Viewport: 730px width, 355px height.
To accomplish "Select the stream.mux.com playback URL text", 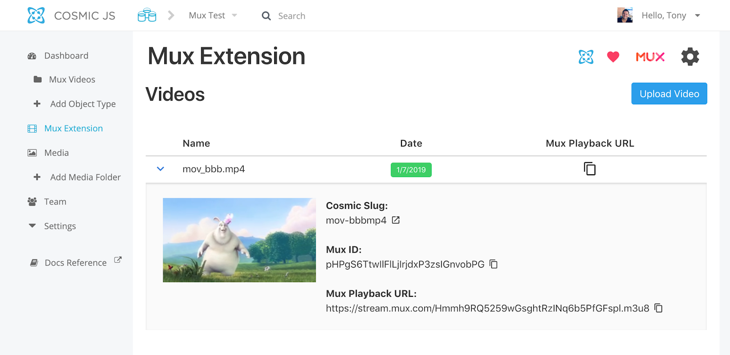I will click(487, 309).
